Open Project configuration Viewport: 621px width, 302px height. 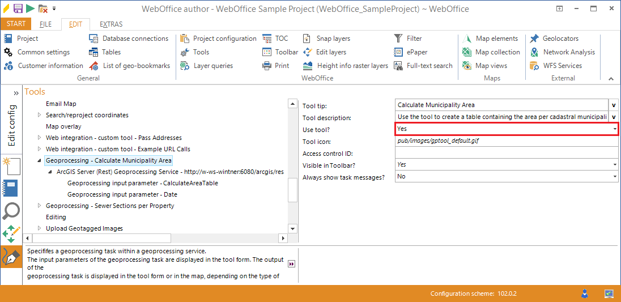pos(218,39)
